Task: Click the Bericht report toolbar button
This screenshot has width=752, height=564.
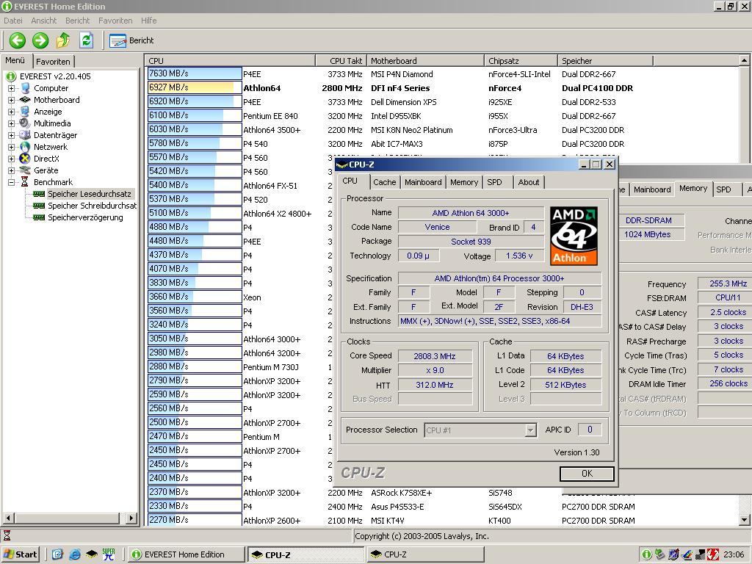Action: (131, 41)
